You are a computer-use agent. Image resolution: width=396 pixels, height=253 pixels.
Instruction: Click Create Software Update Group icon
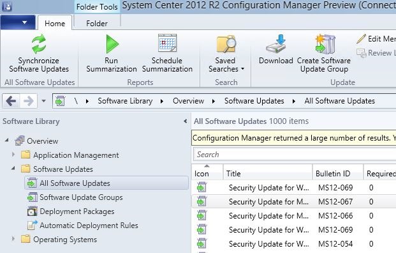[x=325, y=44]
